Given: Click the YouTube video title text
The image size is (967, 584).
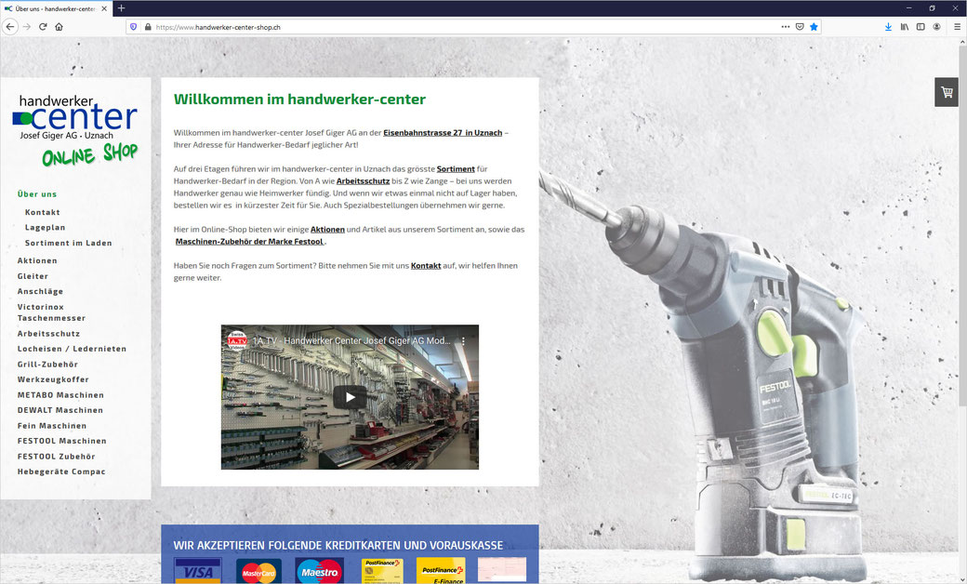Looking at the screenshot, I should pos(351,340).
